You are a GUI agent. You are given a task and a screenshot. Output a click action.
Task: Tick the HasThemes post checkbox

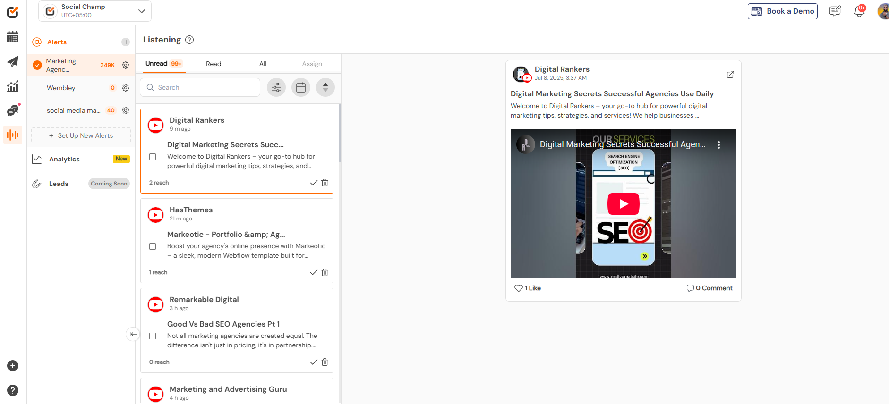click(x=153, y=246)
